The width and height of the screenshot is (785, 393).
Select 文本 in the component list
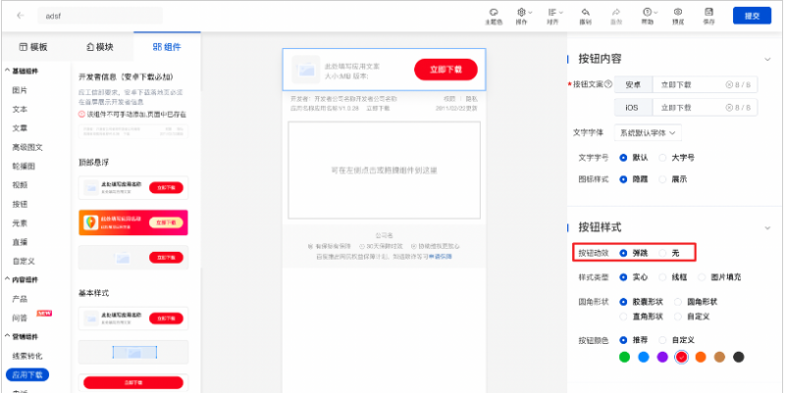(x=20, y=109)
